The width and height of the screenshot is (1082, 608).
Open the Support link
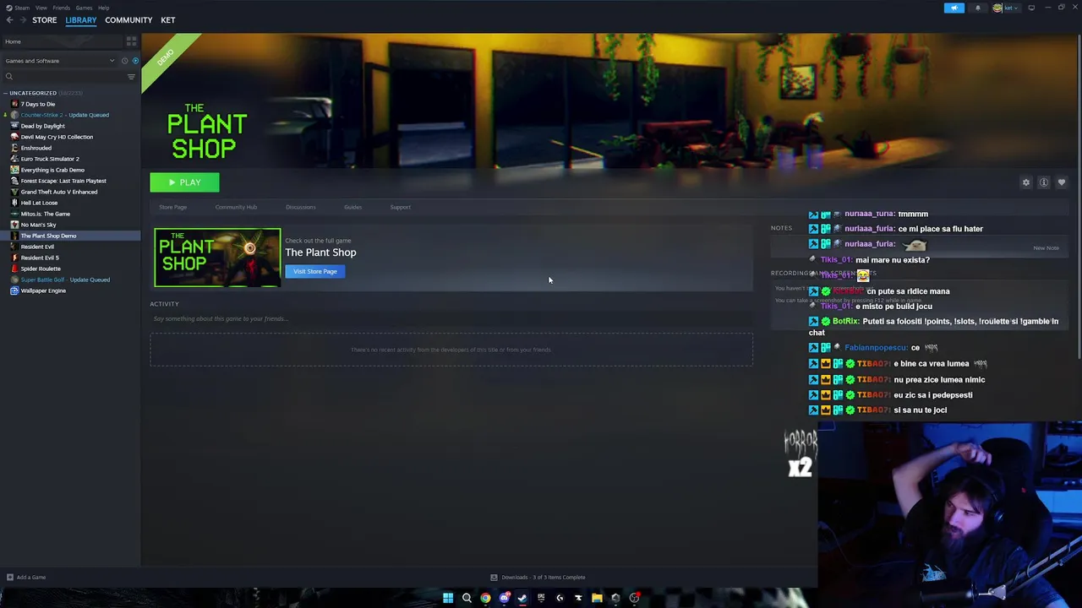click(x=400, y=207)
